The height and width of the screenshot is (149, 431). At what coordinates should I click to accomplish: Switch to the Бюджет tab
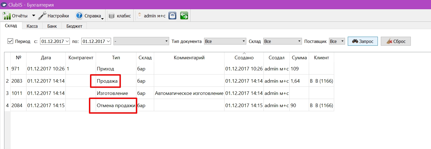(74, 26)
